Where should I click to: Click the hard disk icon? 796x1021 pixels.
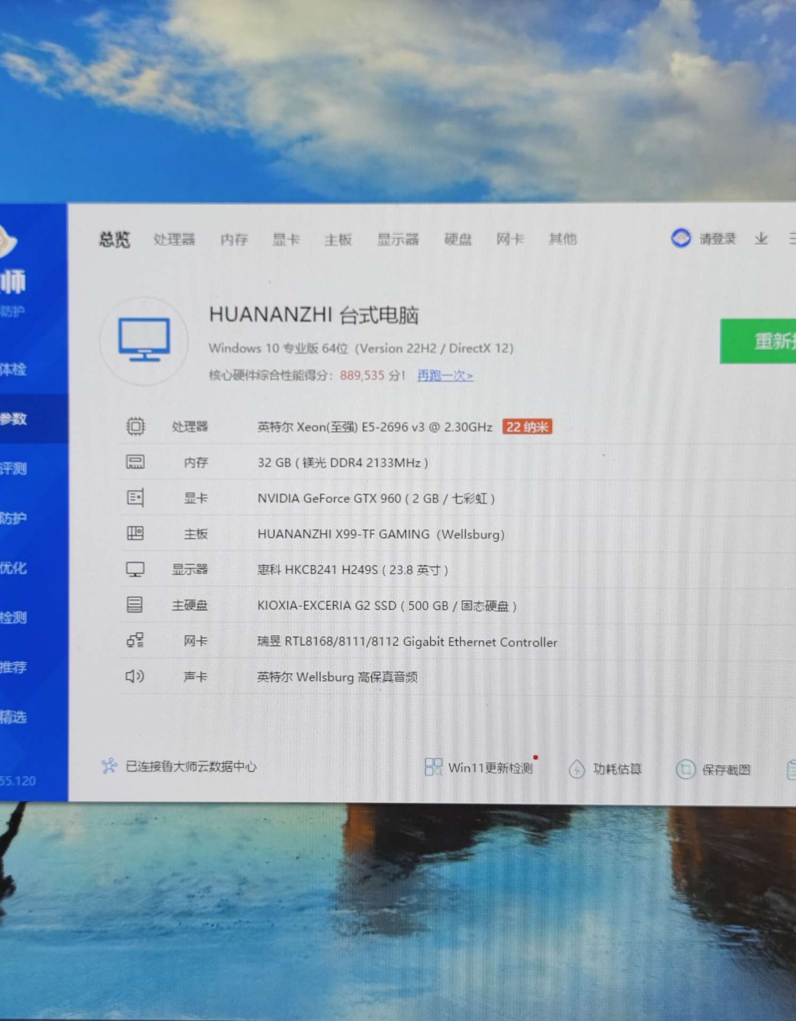point(135,605)
